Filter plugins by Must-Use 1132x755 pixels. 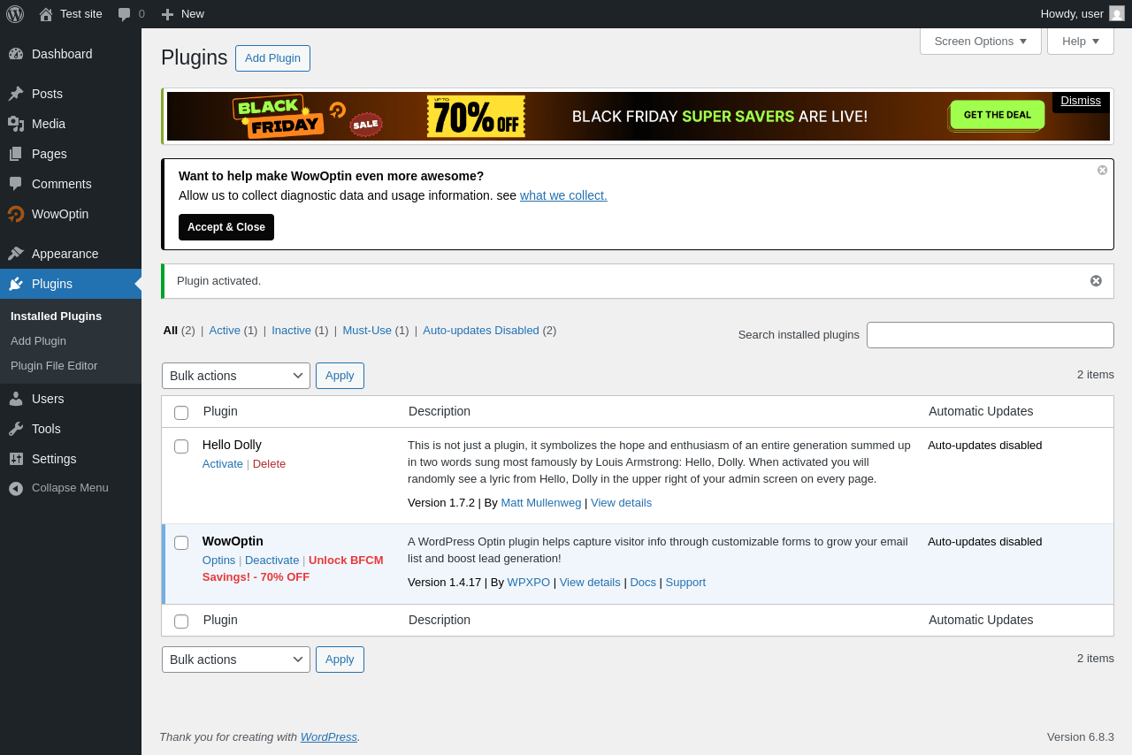(x=367, y=331)
